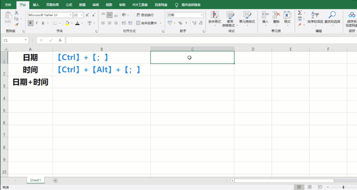Switch to the 插入 (Insert) ribbon tab

(x=36, y=5)
